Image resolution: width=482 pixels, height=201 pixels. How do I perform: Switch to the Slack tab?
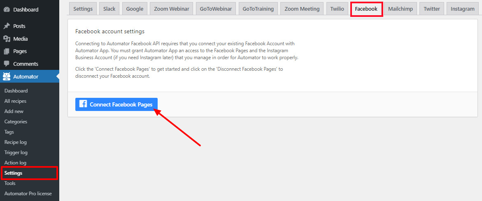109,9
